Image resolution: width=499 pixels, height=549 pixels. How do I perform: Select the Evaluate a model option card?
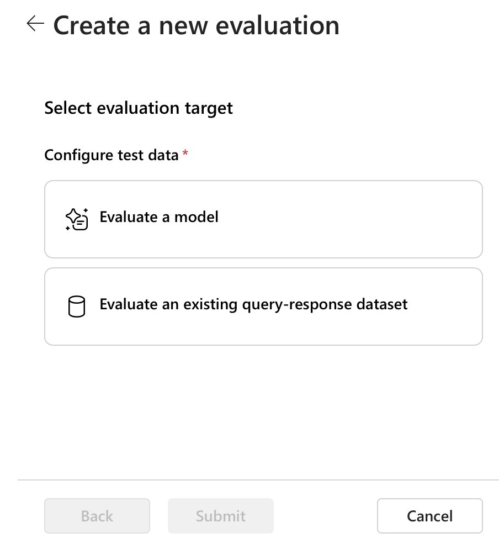tap(263, 219)
